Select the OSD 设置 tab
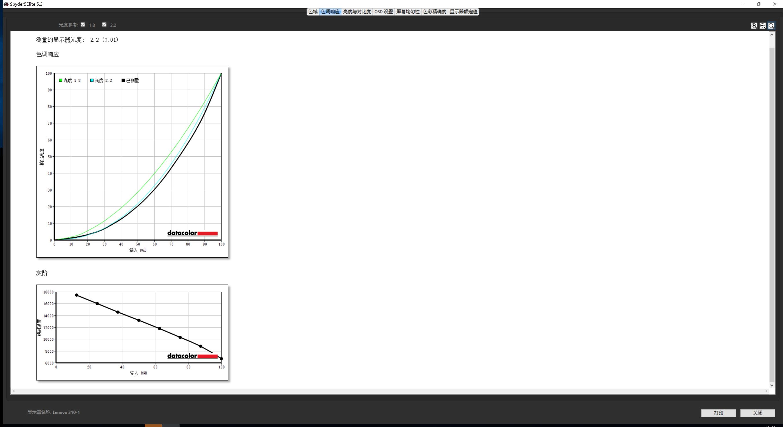Screen dimensions: 783x427 (x=383, y=12)
